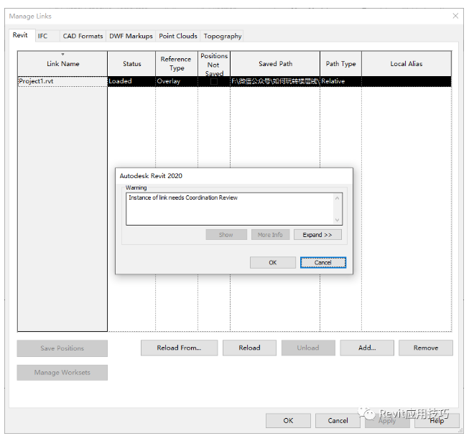Image resolution: width=469 pixels, height=436 pixels.
Task: Add a new link with Add...
Action: click(367, 348)
